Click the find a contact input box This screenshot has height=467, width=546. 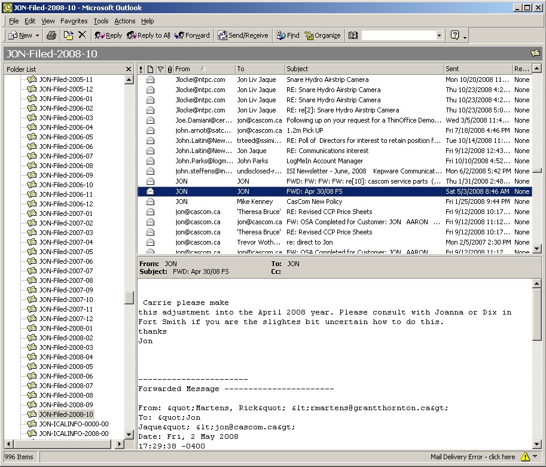point(398,35)
